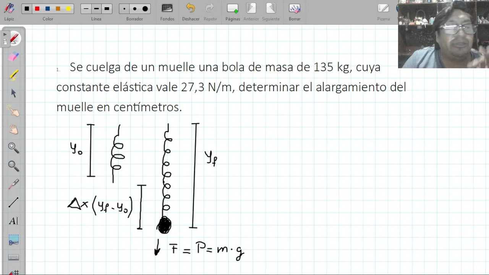489x275 pixels.
Task: Select the laser pointer tool
Action: [14, 184]
